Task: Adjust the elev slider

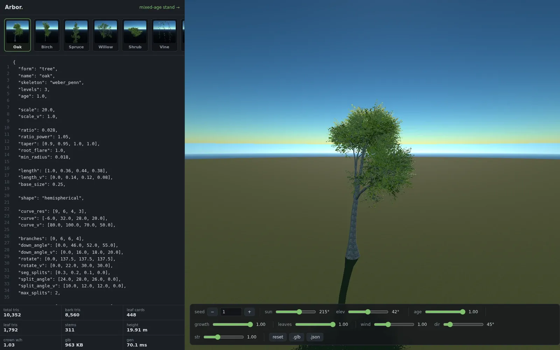Action: [368, 312]
